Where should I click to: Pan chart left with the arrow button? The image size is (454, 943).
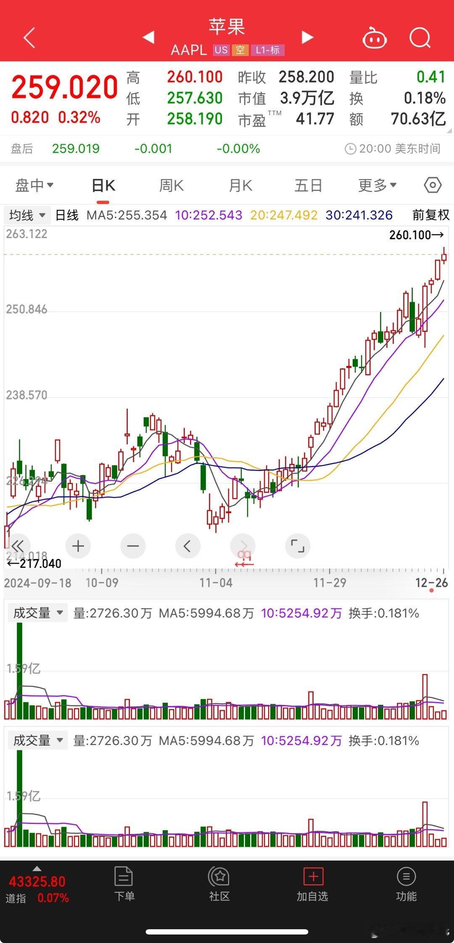(187, 546)
